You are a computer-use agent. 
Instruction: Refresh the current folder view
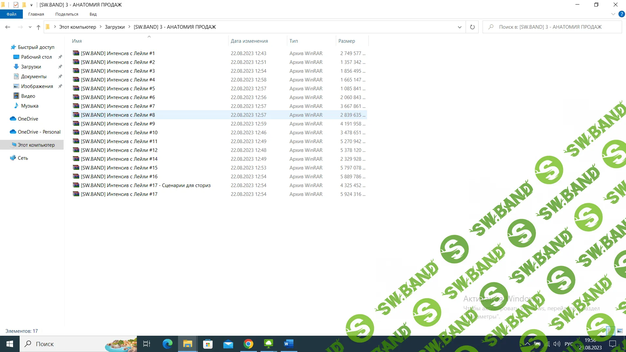472,27
